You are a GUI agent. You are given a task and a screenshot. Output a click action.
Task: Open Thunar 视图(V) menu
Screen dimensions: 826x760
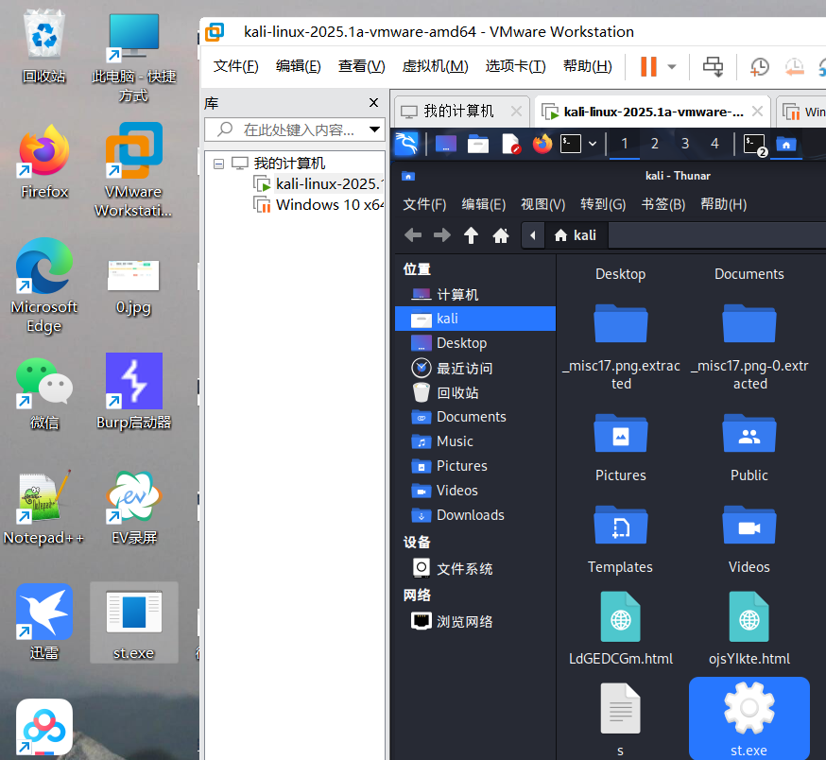[543, 204]
